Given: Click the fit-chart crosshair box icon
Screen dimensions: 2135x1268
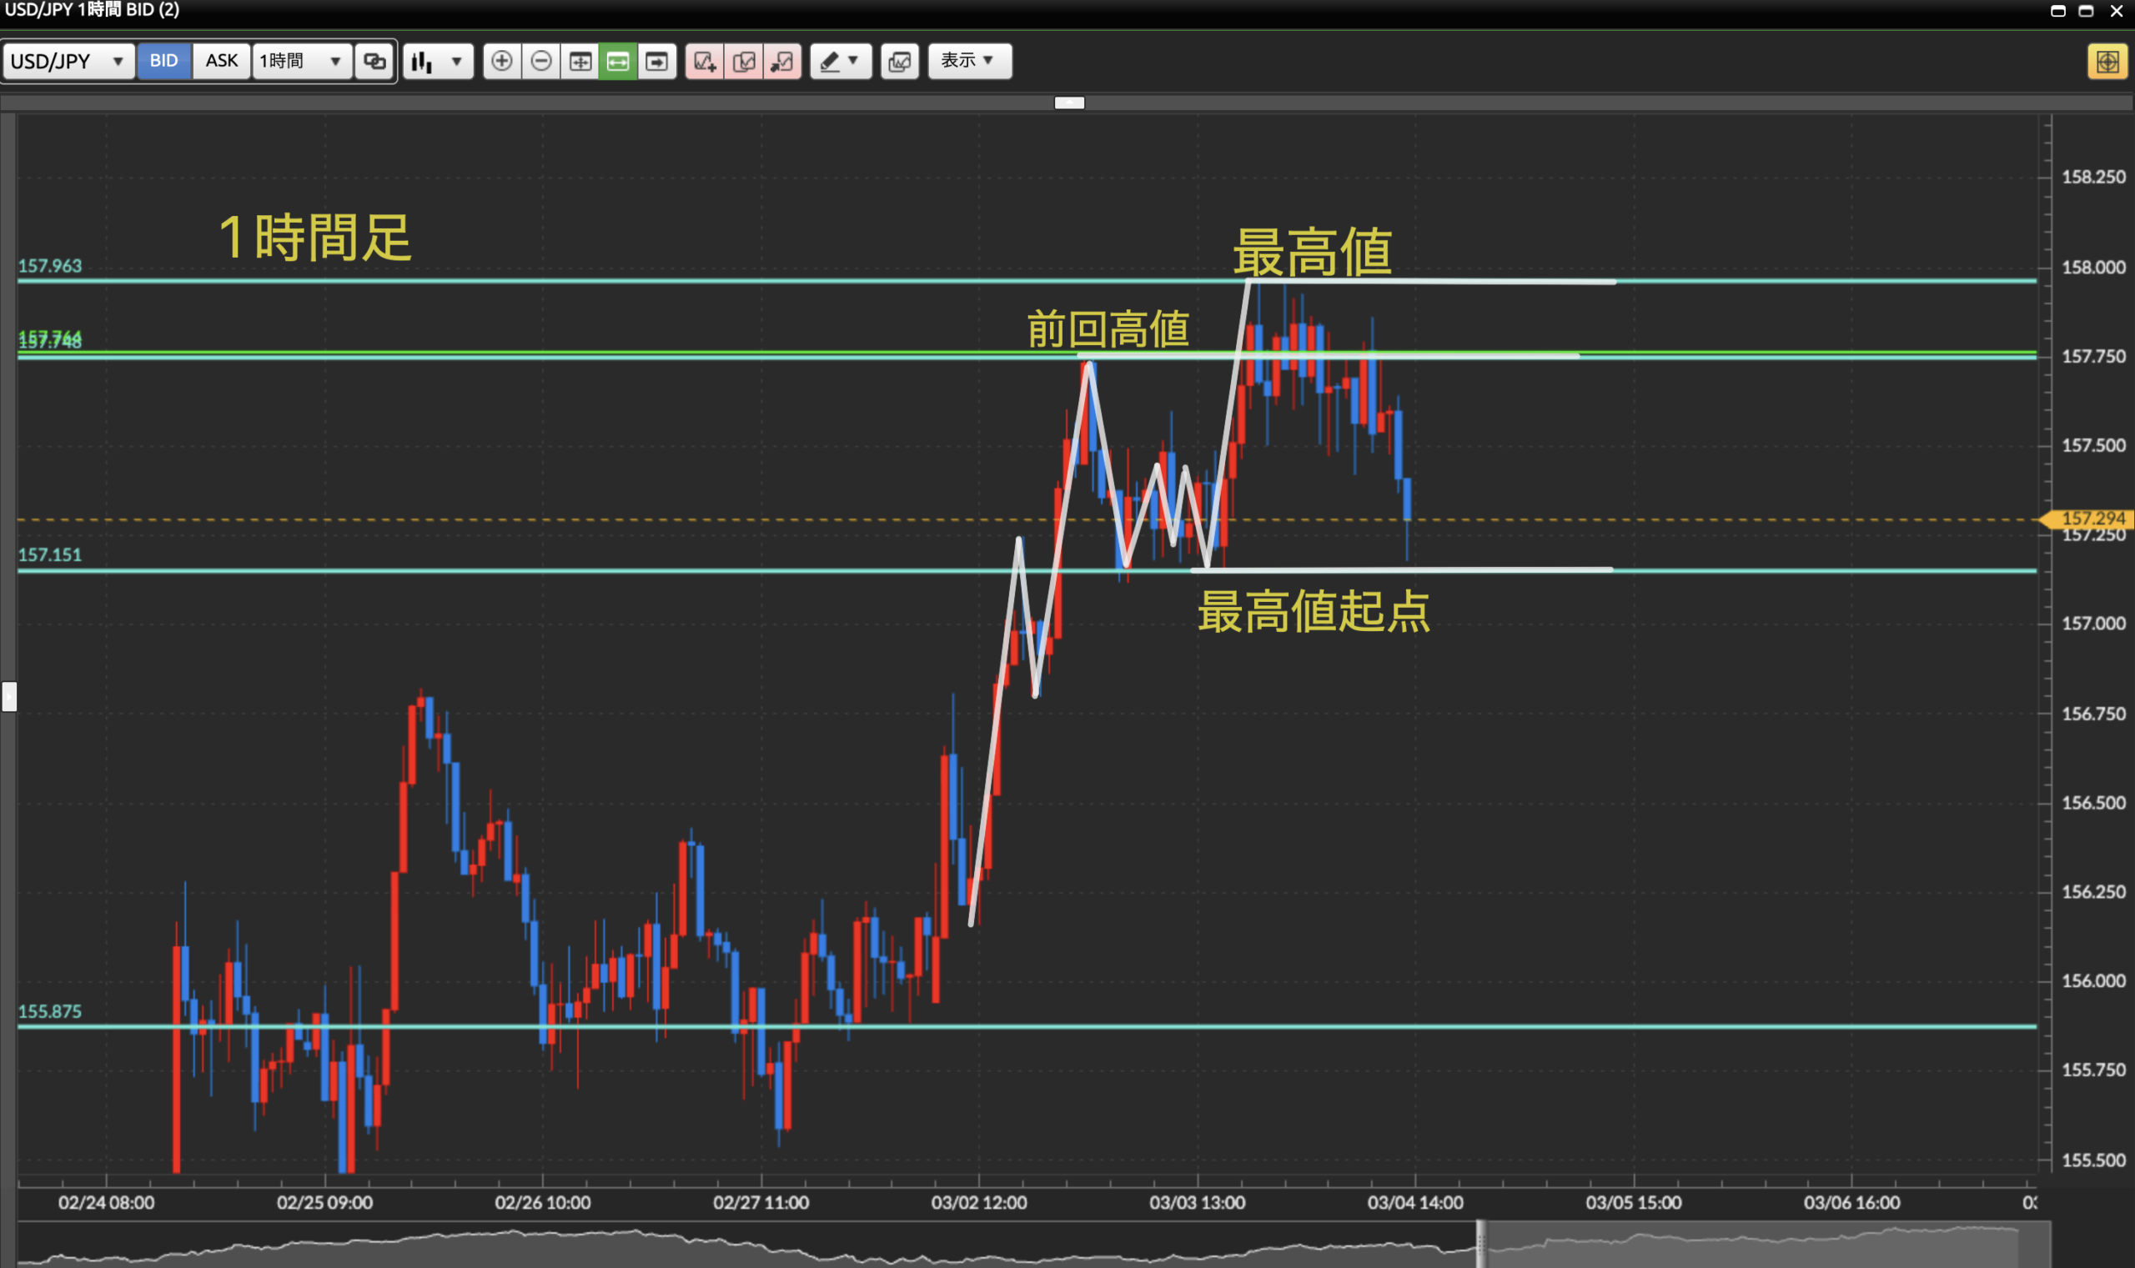Looking at the screenshot, I should (x=580, y=61).
